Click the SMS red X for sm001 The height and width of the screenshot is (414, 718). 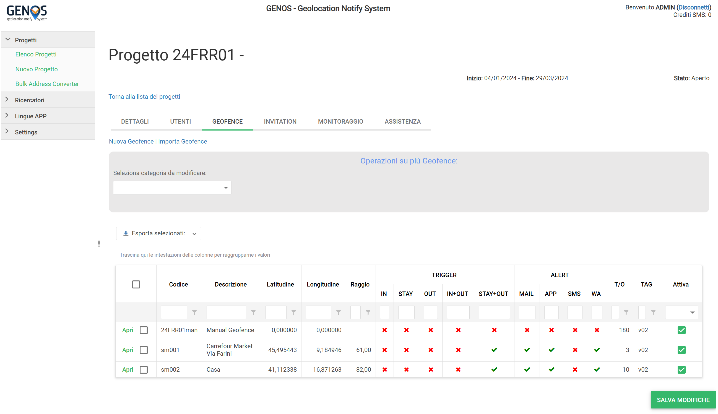575,350
